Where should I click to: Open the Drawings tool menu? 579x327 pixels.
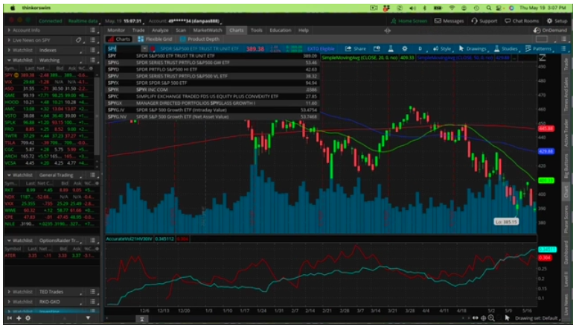[473, 48]
